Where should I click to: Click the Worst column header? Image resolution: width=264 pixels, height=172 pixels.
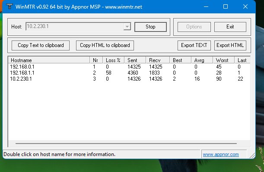[x=224, y=60]
